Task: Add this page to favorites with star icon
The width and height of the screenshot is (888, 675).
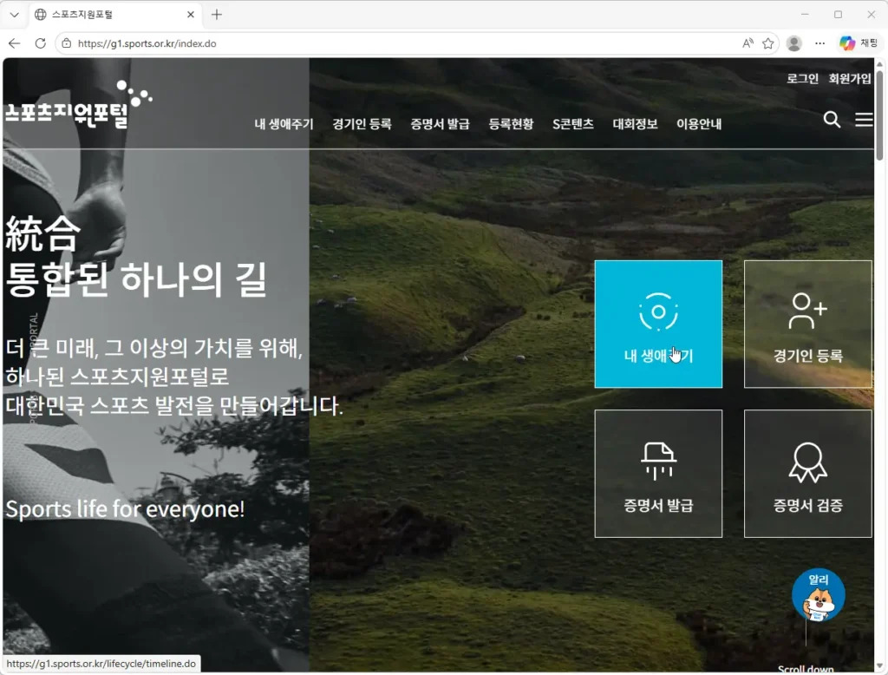Action: click(767, 43)
